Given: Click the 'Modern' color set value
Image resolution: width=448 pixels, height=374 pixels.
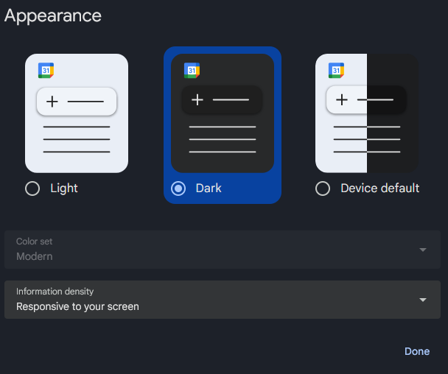Looking at the screenshot, I should pyautogui.click(x=35, y=256).
